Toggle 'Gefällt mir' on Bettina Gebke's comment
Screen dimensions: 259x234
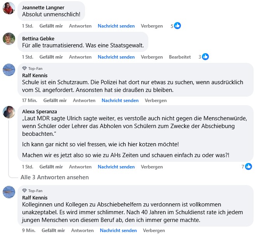pos(51,57)
